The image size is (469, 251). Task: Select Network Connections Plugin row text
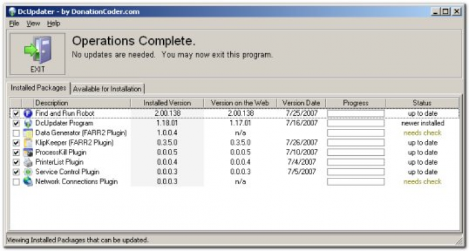pos(76,182)
